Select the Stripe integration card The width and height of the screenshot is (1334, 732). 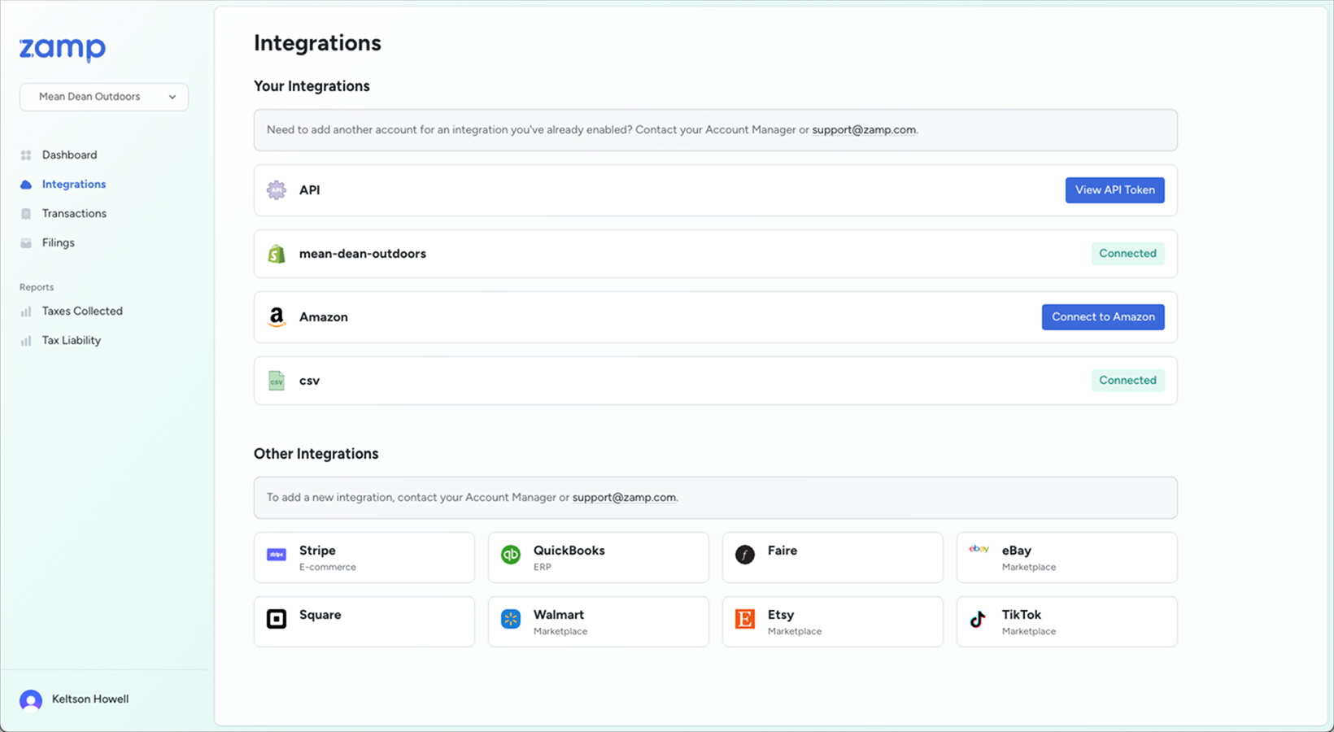[364, 557]
